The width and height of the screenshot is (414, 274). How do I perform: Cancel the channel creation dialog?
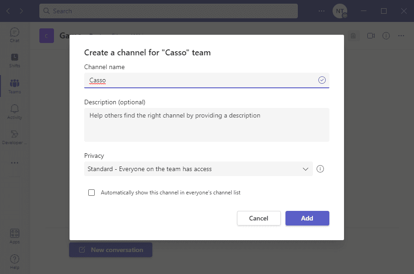(x=258, y=218)
